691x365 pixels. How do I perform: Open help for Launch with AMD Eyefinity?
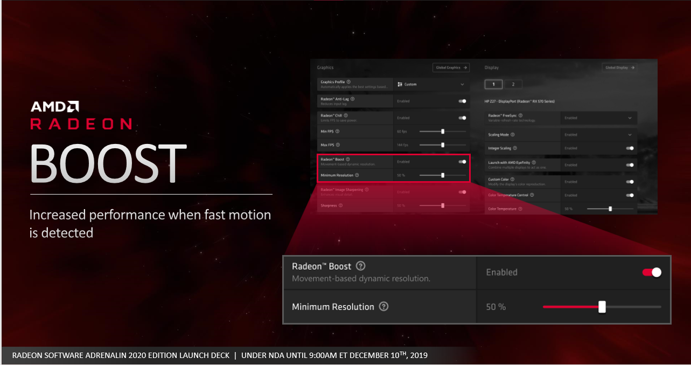(534, 162)
